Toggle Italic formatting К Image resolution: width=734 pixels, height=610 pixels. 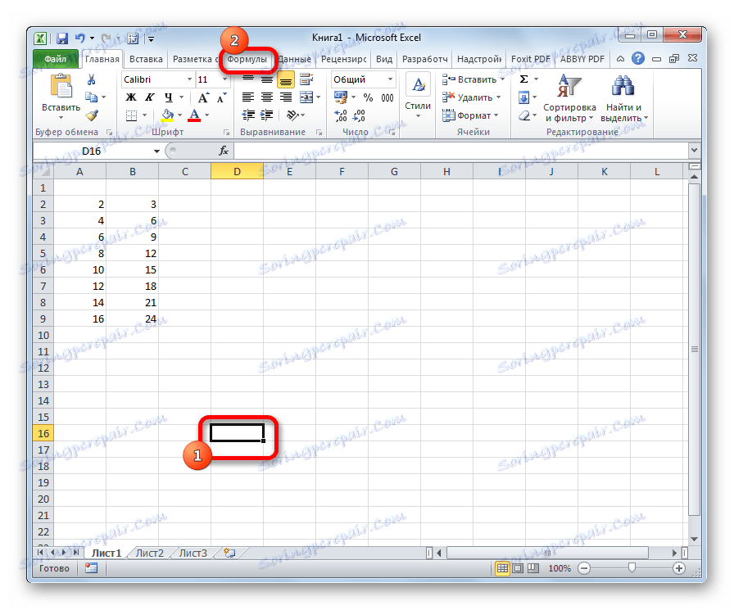point(149,97)
